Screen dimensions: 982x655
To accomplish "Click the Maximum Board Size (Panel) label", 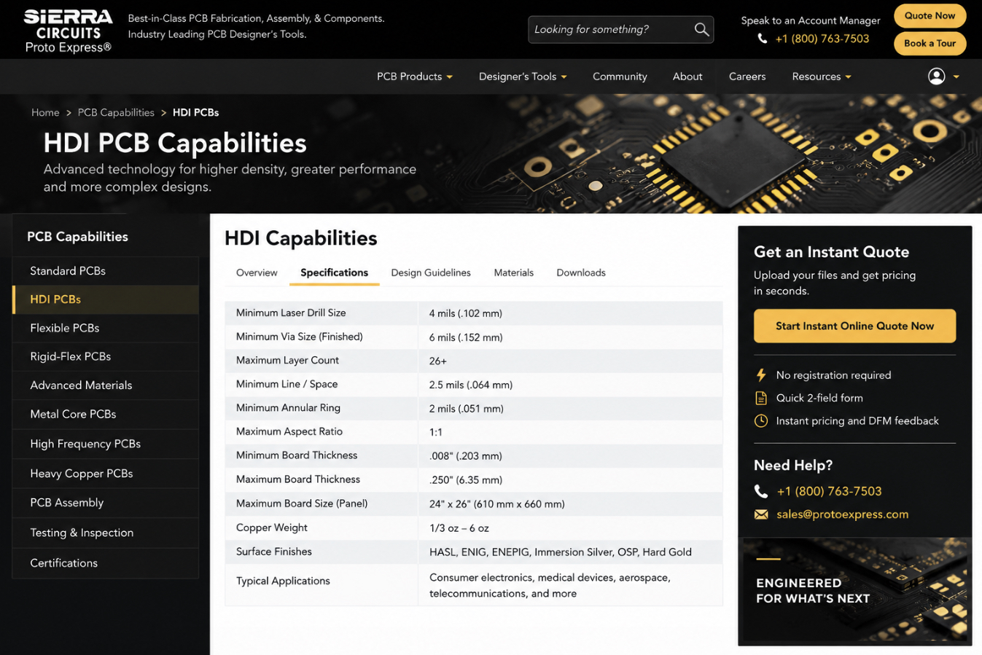I will tap(302, 503).
